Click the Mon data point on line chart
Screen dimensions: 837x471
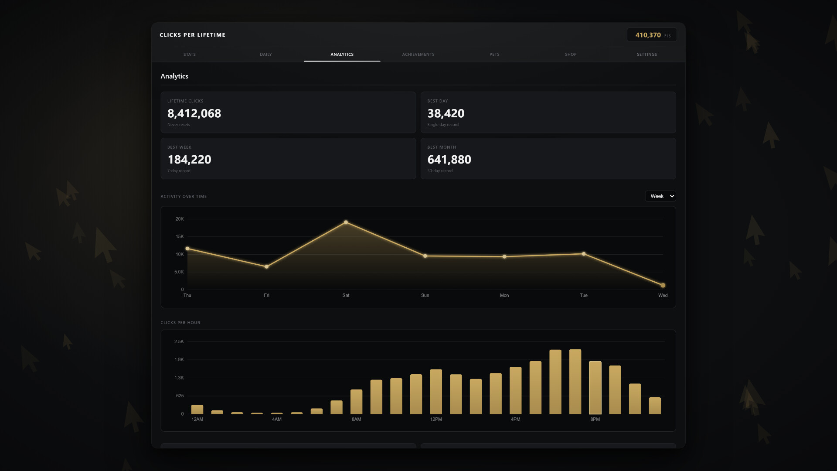coord(504,257)
